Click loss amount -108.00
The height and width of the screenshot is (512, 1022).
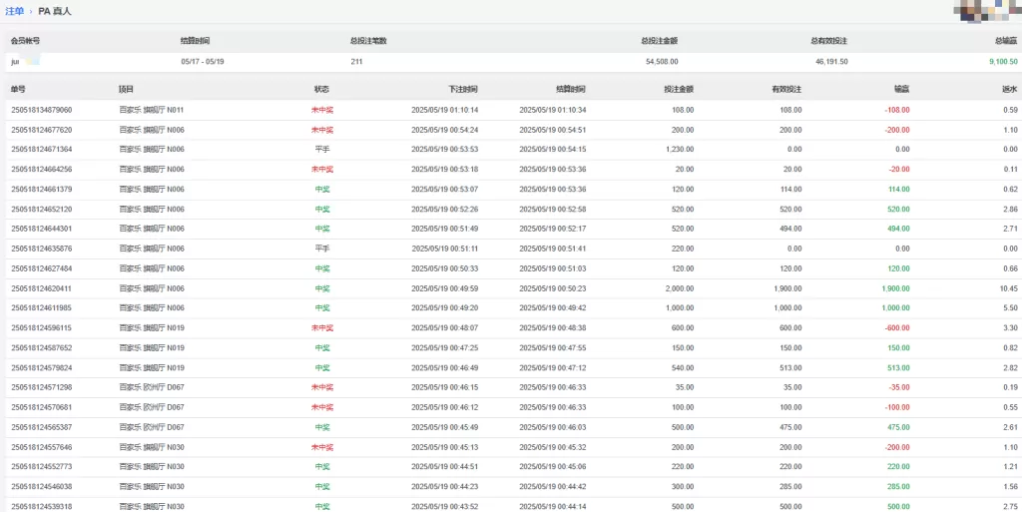pyautogui.click(x=897, y=110)
